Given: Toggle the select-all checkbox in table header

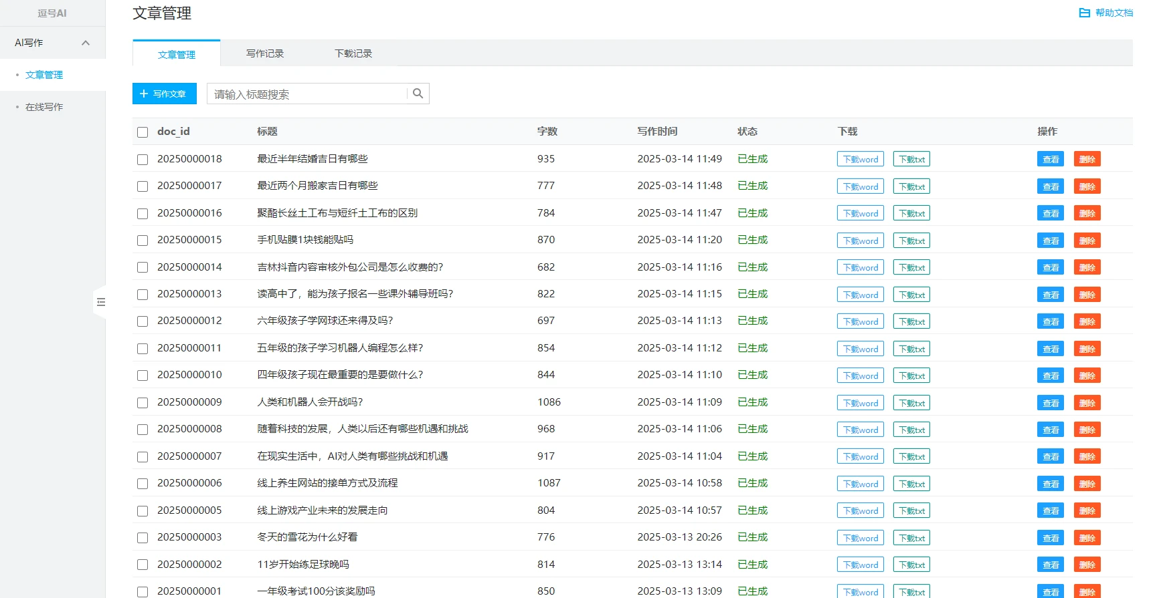Looking at the screenshot, I should [x=143, y=132].
